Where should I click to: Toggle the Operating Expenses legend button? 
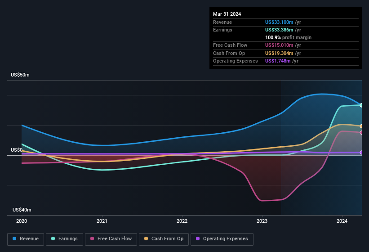222,239
